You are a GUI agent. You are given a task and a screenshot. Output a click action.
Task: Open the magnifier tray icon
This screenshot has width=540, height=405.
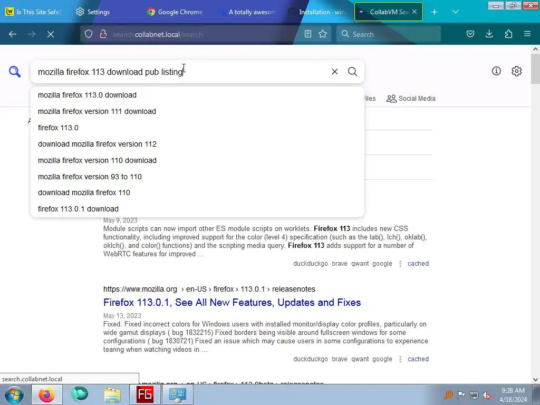pos(448,394)
